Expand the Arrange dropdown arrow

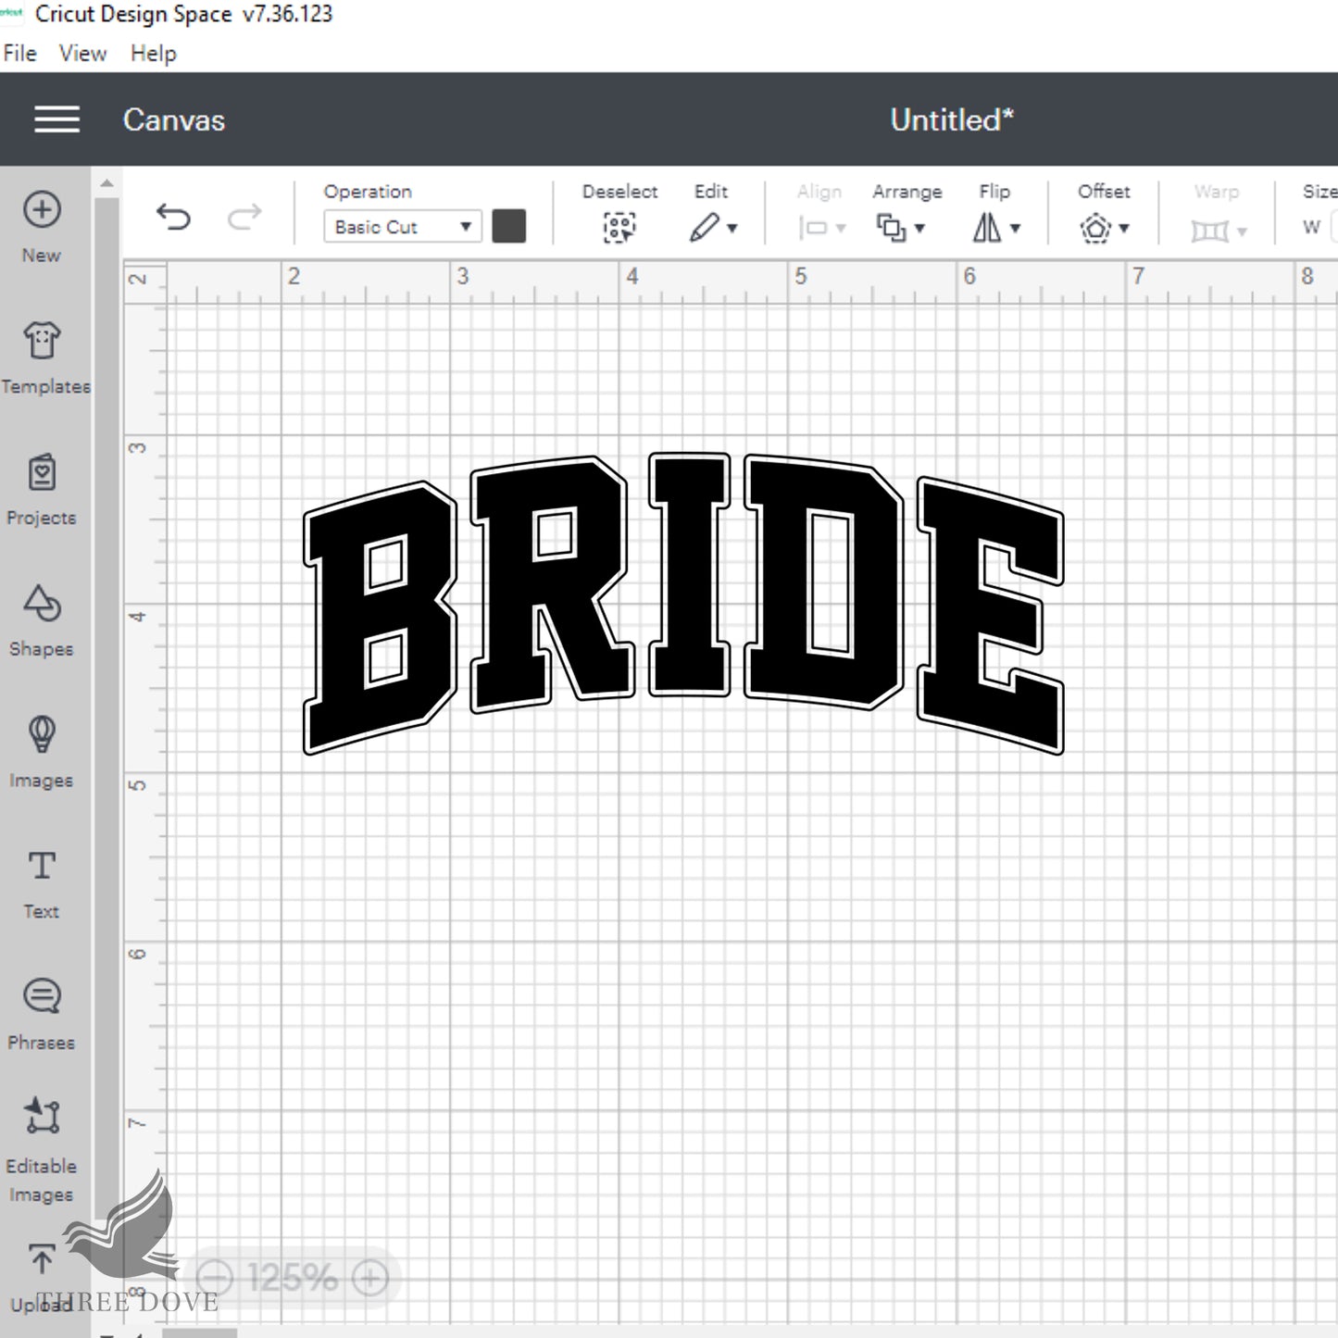919,229
